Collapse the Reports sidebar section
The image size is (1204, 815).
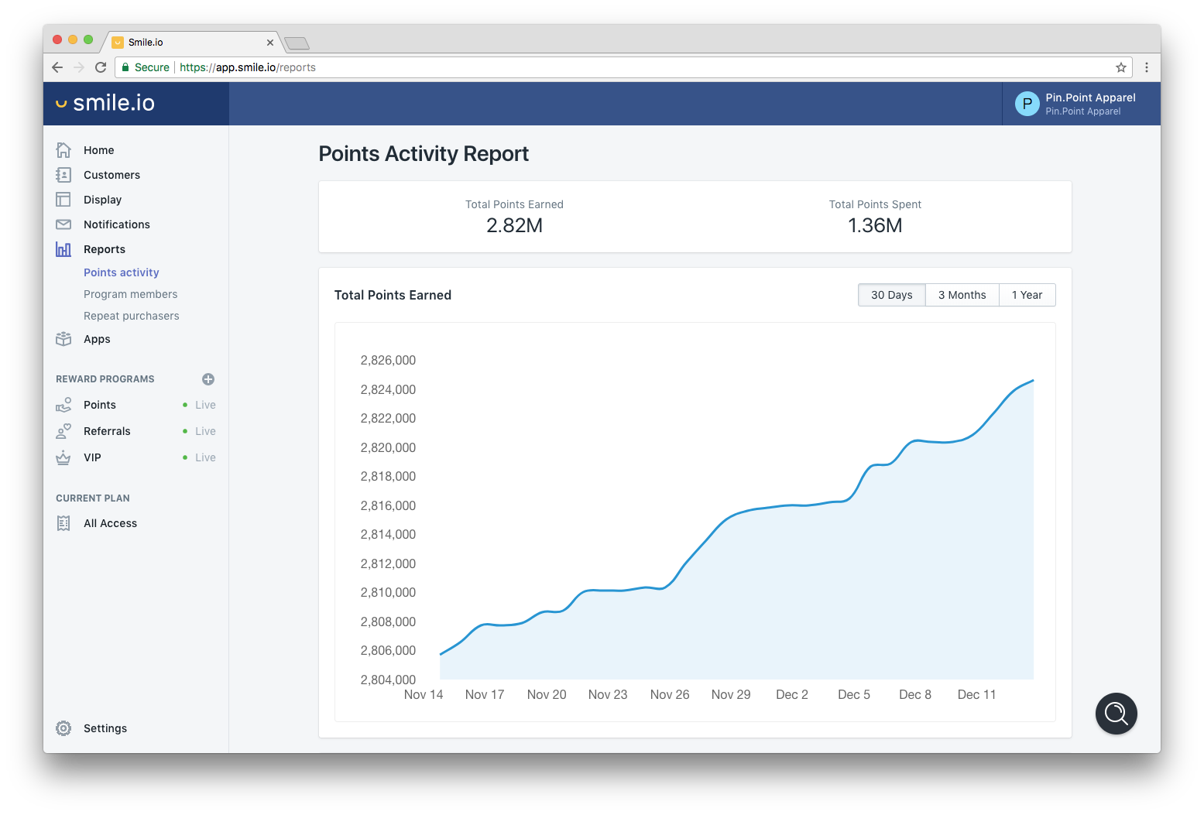[x=104, y=249]
